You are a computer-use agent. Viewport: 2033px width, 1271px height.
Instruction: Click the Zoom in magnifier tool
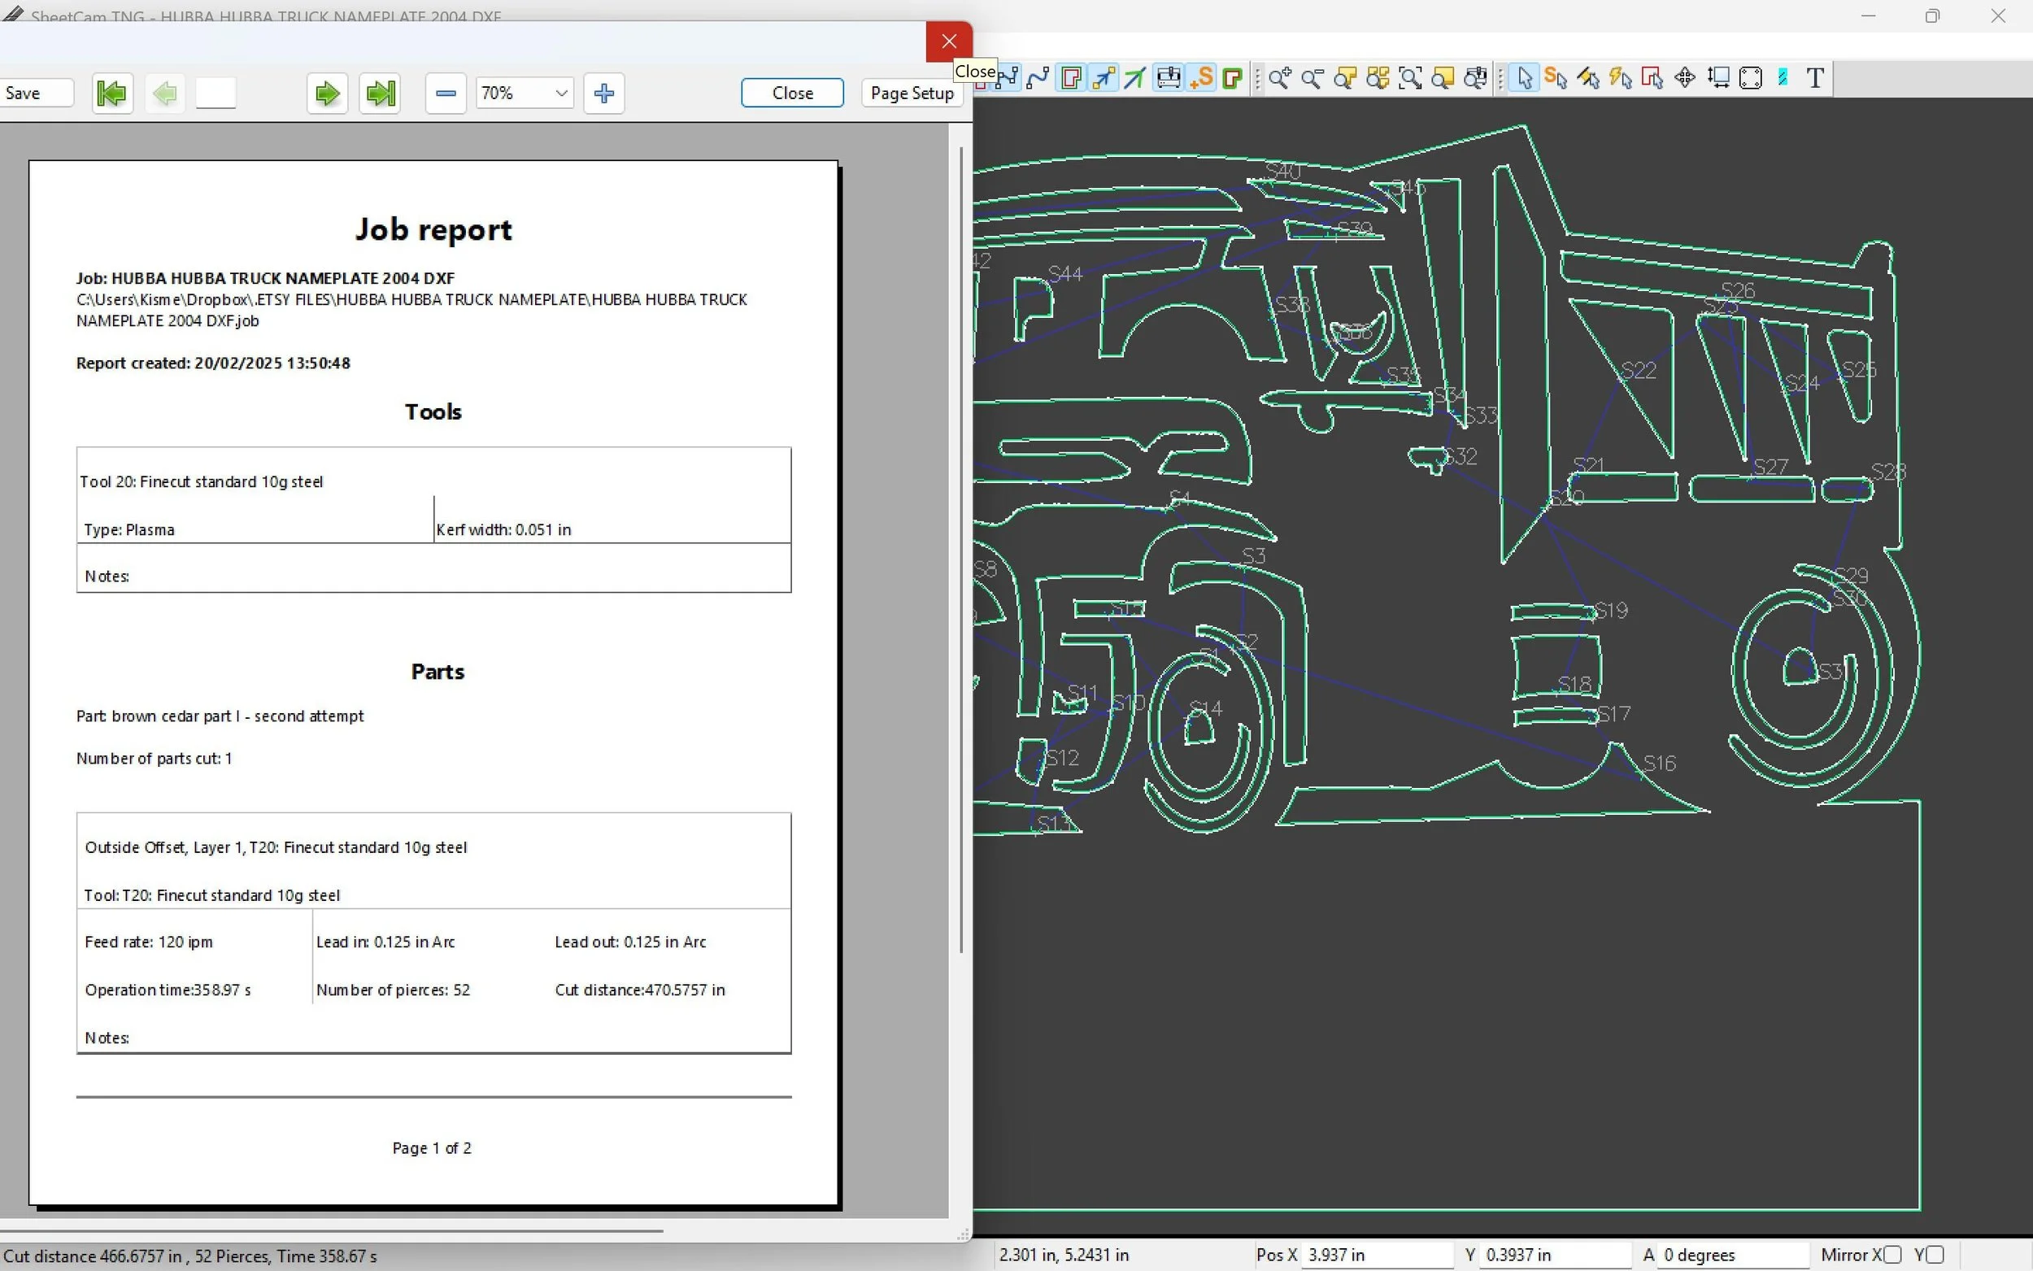pyautogui.click(x=1279, y=78)
